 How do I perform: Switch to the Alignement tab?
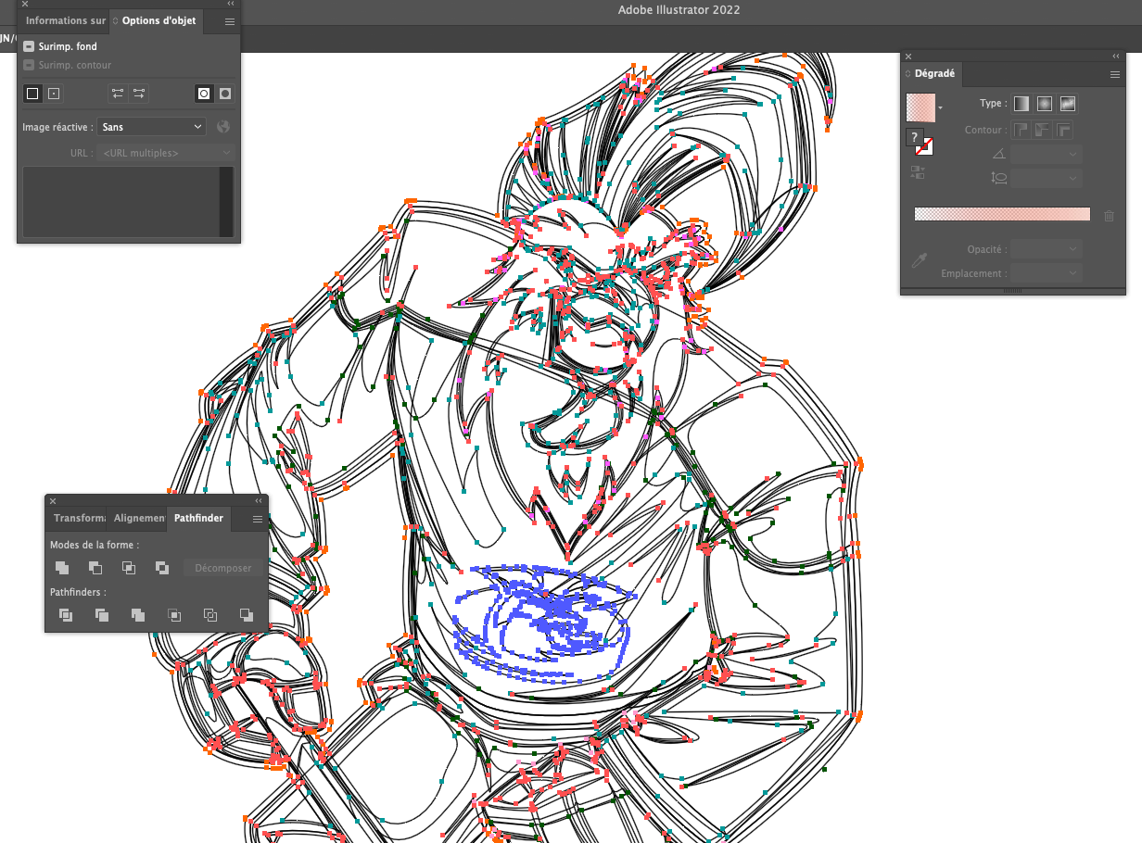138,519
